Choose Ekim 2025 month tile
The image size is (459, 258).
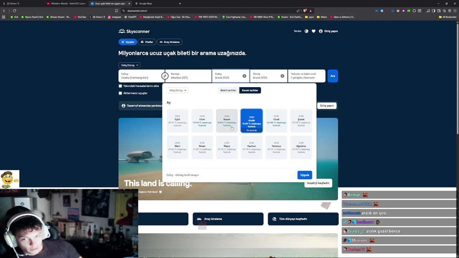click(x=202, y=121)
